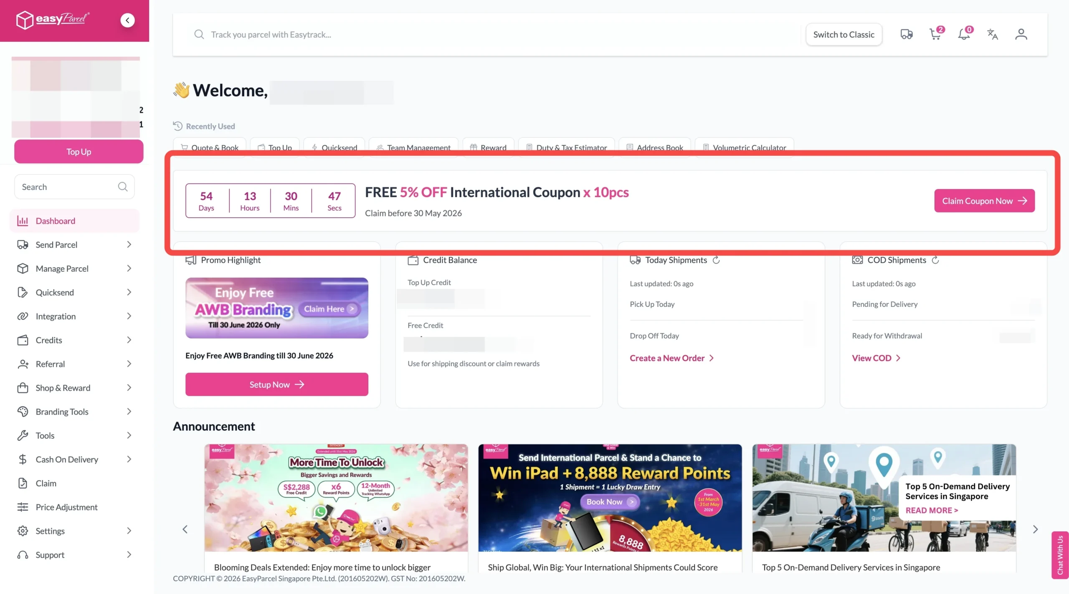Image resolution: width=1069 pixels, height=594 pixels.
Task: Expand the Quicksend sidebar chevron
Action: (129, 292)
